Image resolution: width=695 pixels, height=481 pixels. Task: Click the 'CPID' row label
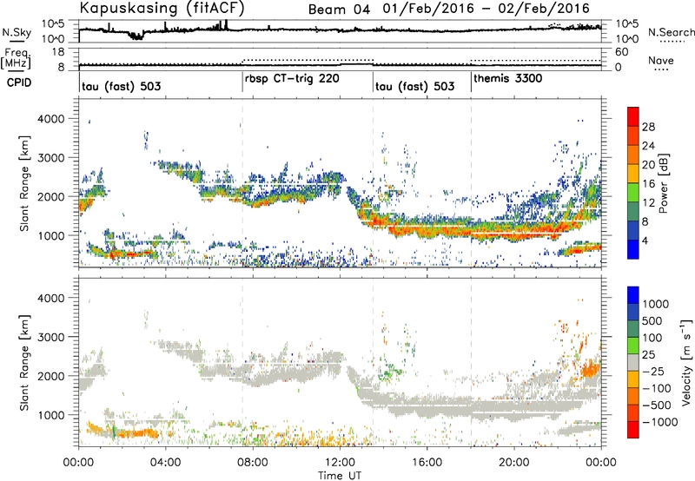tap(19, 82)
